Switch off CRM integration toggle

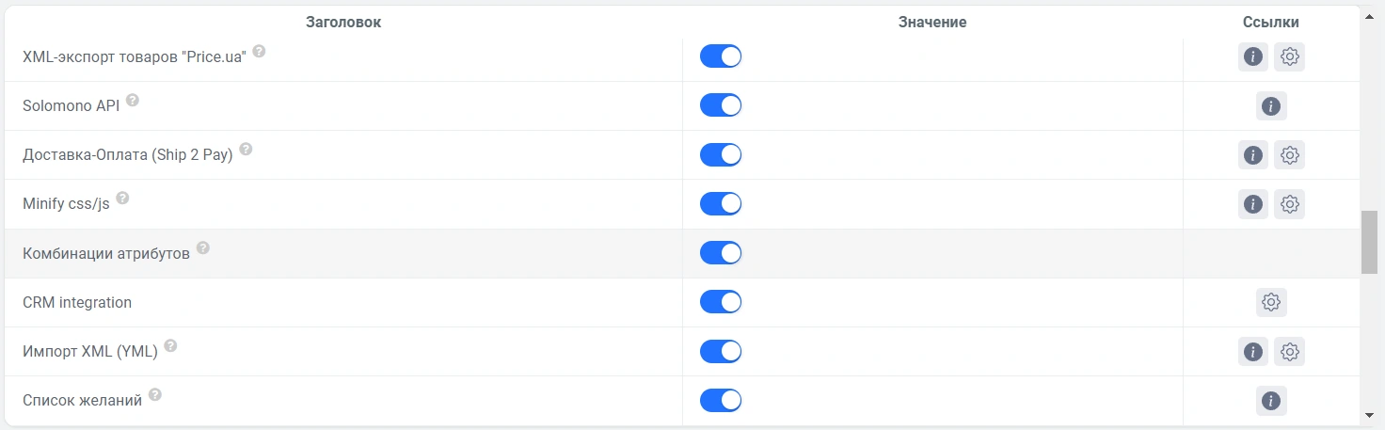tap(721, 302)
